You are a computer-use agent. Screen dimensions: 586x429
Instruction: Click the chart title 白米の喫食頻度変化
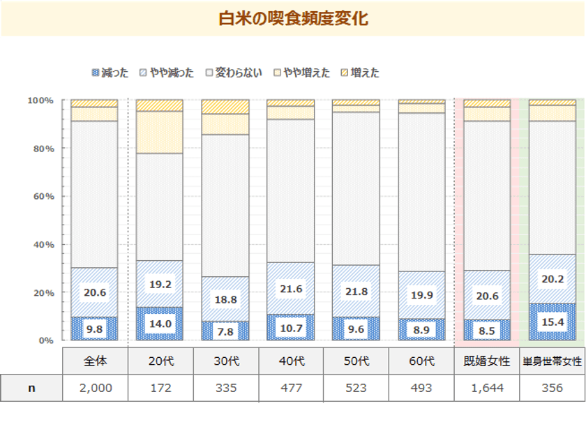294,18
